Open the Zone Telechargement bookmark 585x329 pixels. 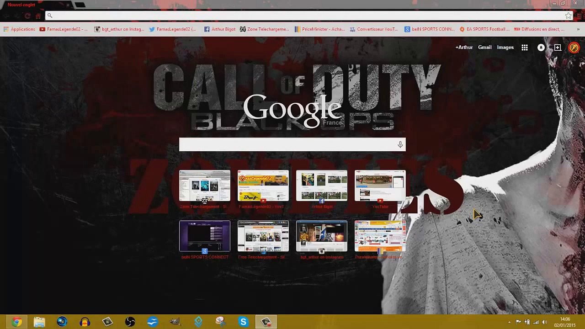[265, 29]
